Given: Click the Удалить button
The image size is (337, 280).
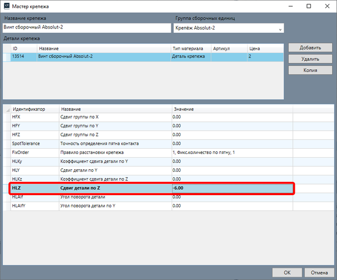Looking at the screenshot, I should pyautogui.click(x=310, y=59).
